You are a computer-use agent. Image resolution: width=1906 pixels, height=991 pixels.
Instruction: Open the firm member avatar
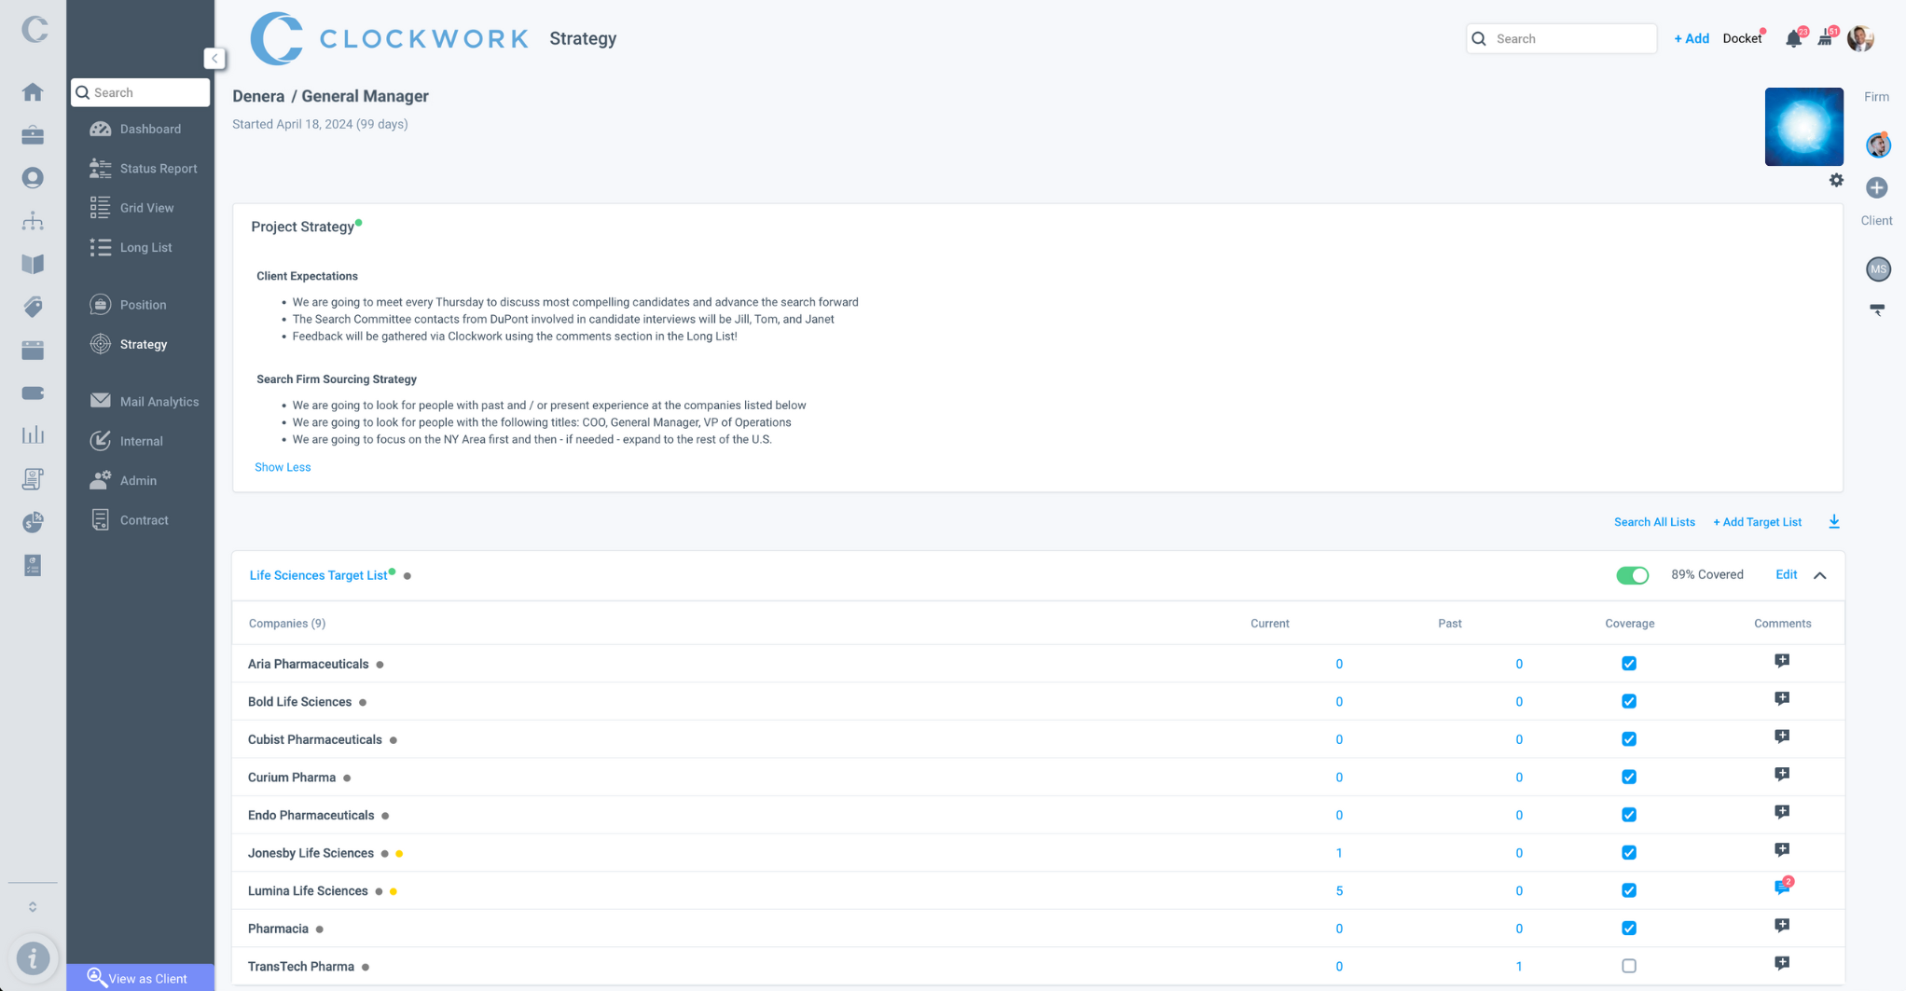click(x=1878, y=145)
